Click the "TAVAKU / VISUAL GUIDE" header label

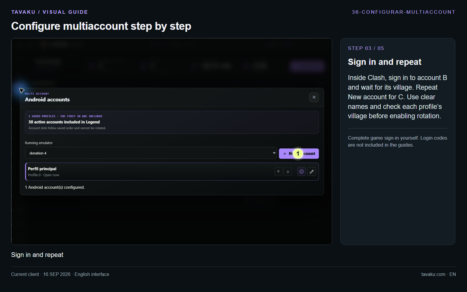tap(50, 12)
